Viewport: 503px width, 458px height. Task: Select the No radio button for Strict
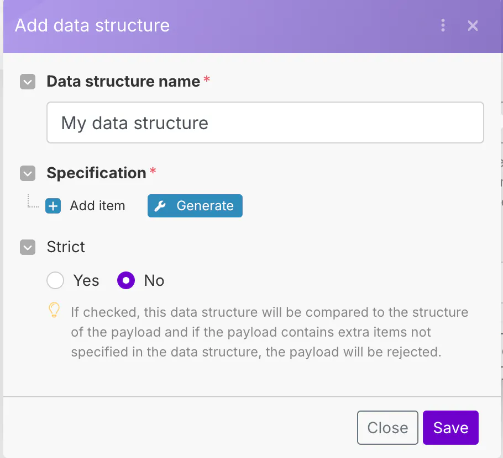[126, 281]
